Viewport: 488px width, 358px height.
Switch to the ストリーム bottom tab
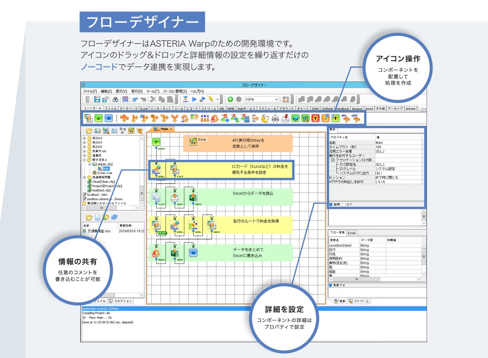359,301
